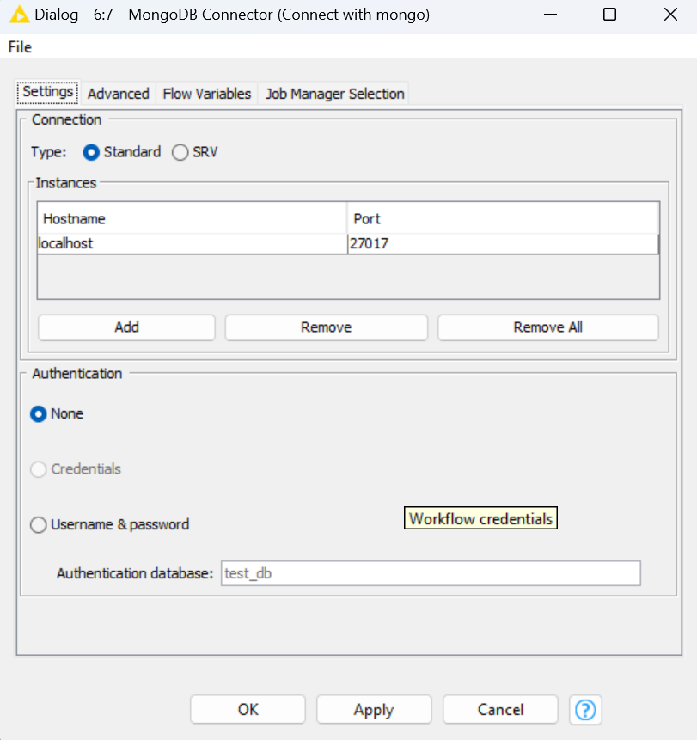Click the help question mark icon

(x=585, y=709)
